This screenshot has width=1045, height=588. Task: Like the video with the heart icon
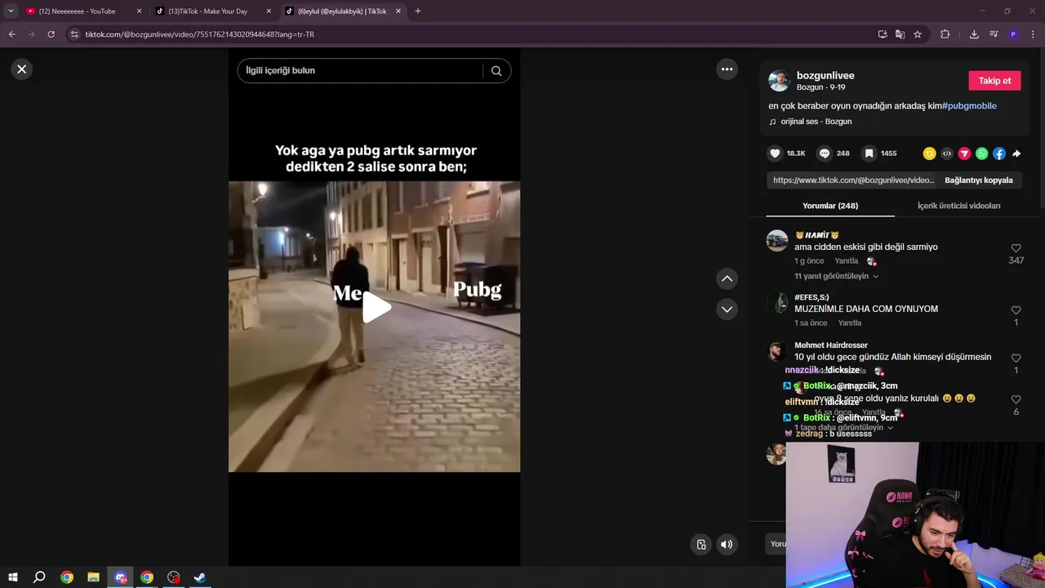(775, 154)
